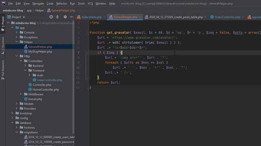Collapse the Controllers folder

pyautogui.click(x=21, y=61)
